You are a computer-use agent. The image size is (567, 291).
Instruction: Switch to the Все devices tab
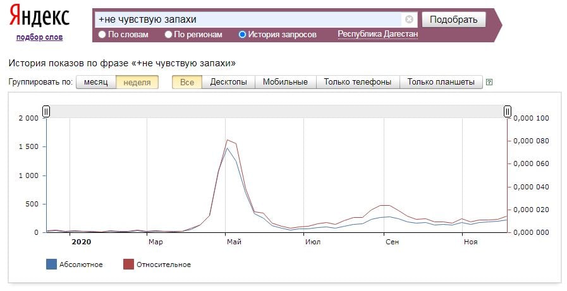click(187, 82)
